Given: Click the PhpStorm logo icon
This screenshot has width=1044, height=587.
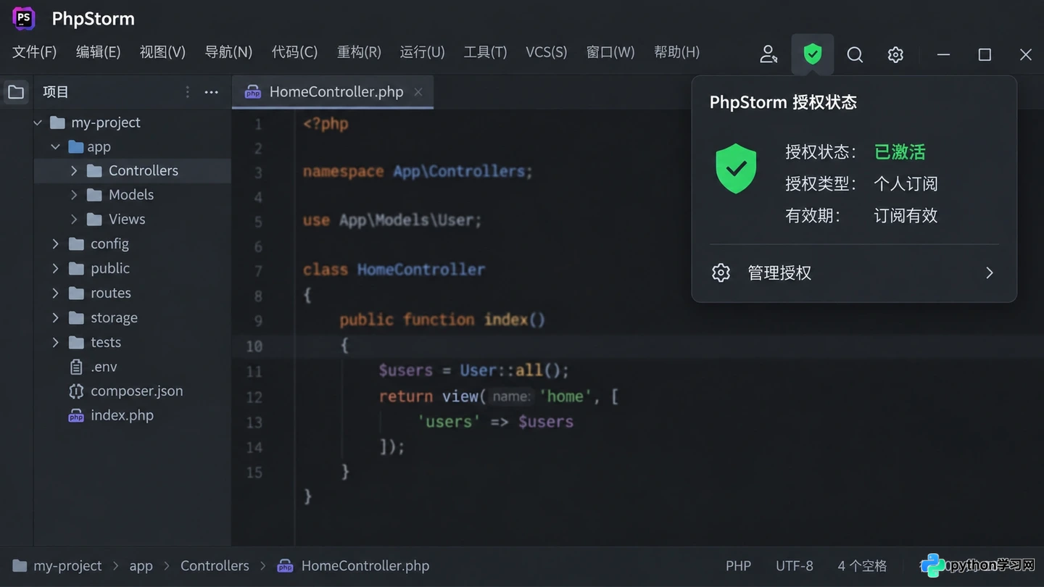Looking at the screenshot, I should (x=24, y=18).
